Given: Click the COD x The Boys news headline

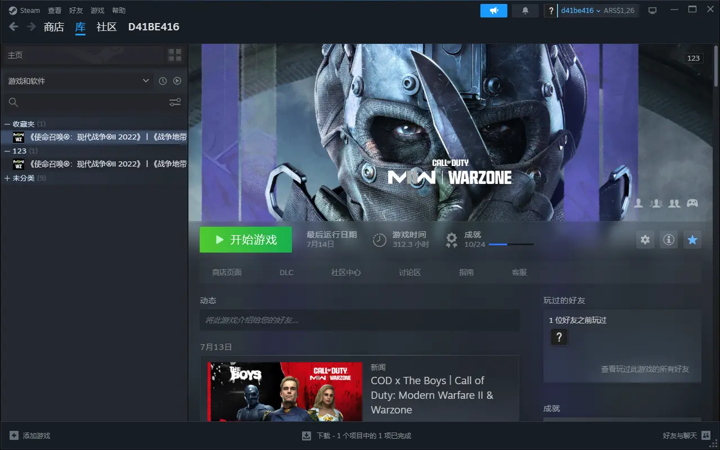Looking at the screenshot, I should point(432,395).
